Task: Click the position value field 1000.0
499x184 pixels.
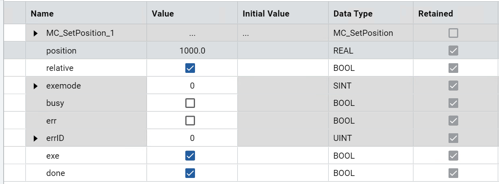Action: 192,51
